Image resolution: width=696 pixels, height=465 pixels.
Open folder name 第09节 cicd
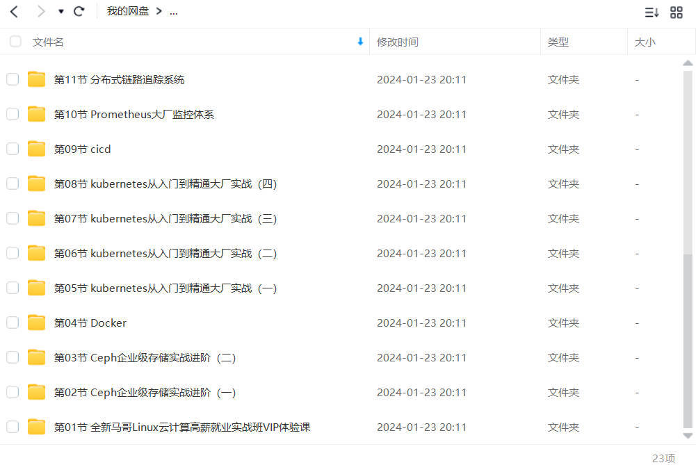tap(83, 149)
